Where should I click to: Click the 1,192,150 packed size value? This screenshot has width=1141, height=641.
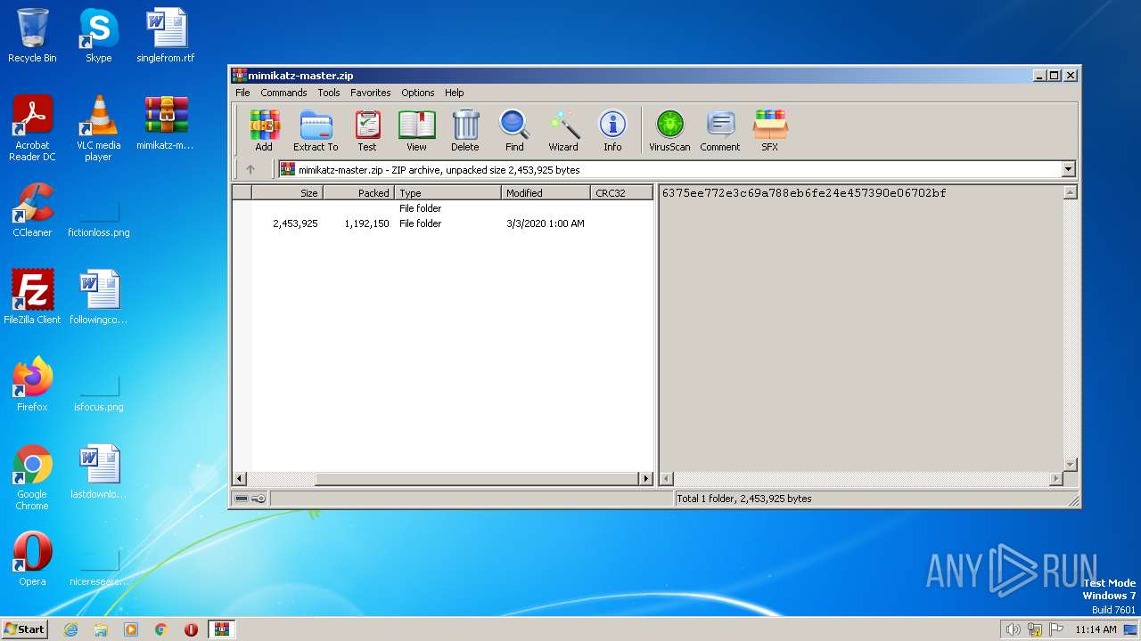pyautogui.click(x=366, y=223)
